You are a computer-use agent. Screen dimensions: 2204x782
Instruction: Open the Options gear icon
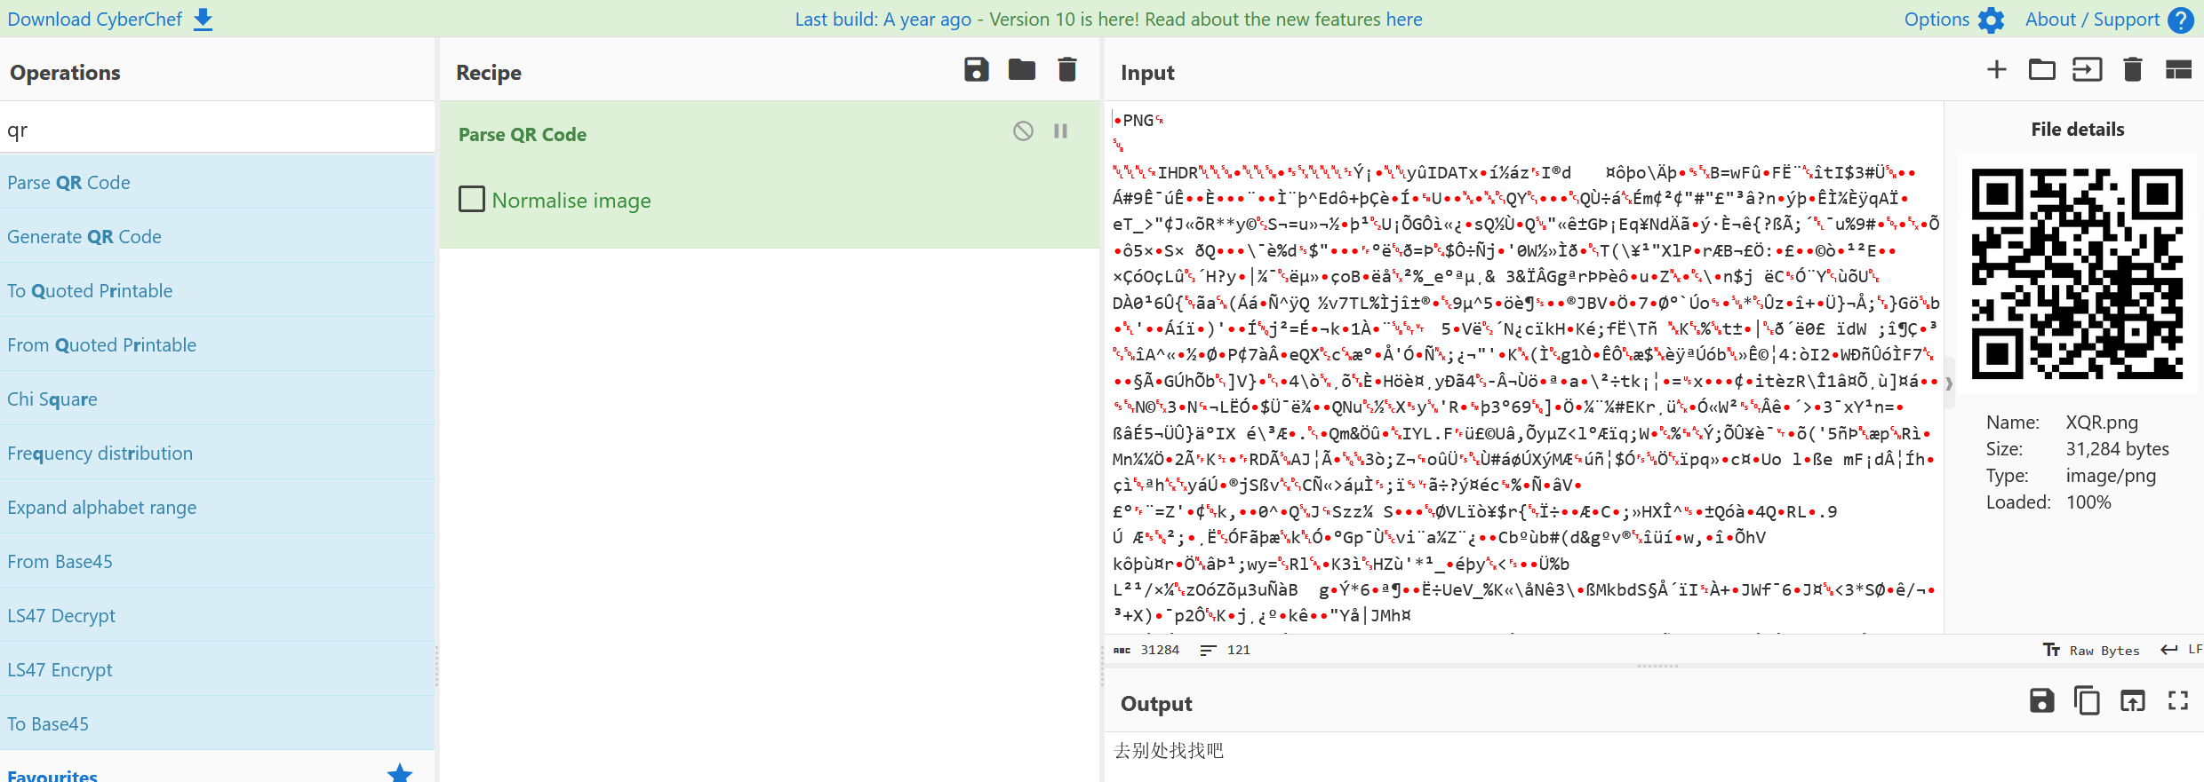pos(1992,20)
